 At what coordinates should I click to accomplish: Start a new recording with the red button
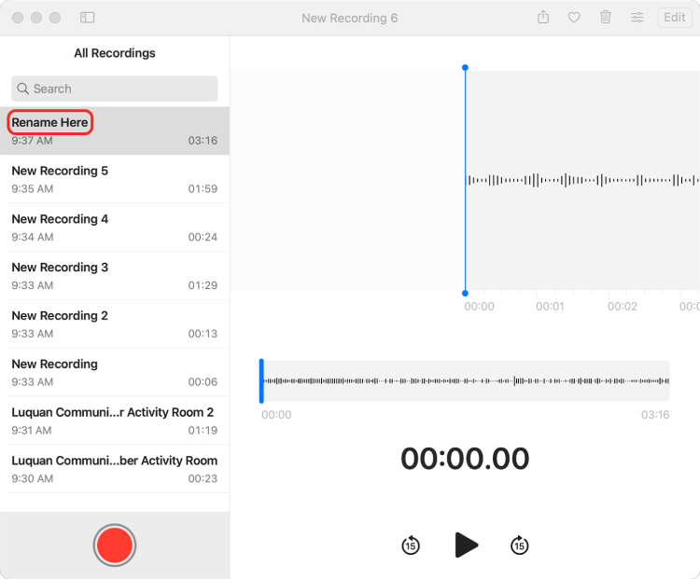[115, 545]
